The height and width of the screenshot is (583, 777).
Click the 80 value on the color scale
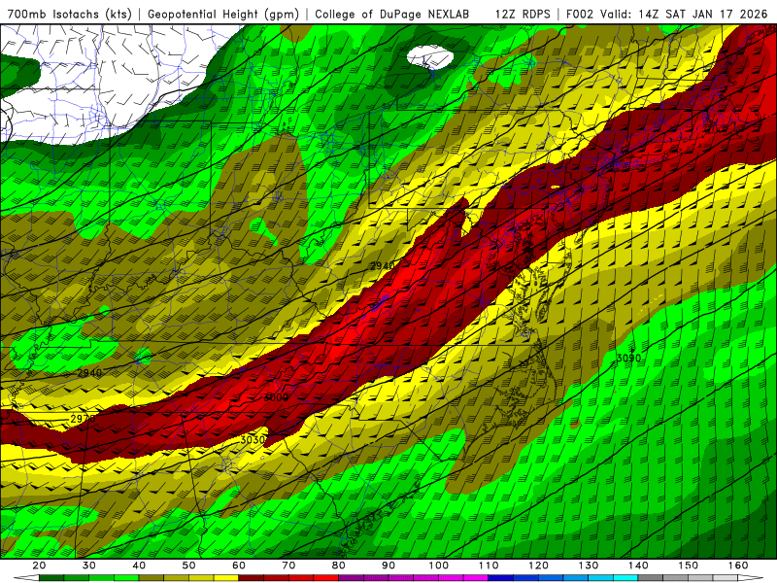(x=338, y=566)
